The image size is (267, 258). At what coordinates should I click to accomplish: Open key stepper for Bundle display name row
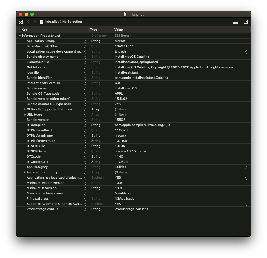click(x=85, y=57)
